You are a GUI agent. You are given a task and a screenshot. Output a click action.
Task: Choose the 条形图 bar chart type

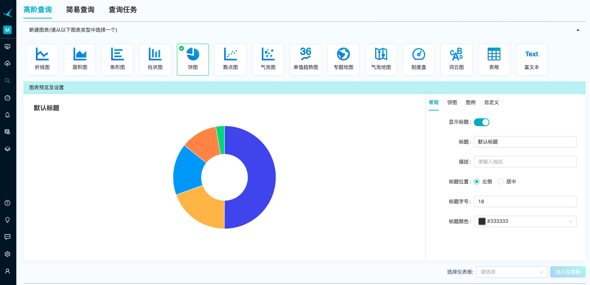pos(118,60)
